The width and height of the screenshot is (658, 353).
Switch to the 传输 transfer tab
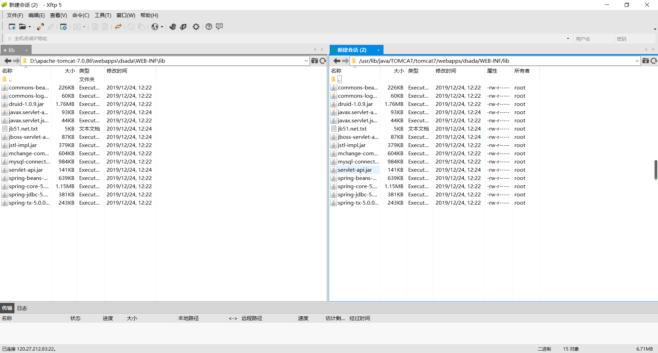[x=7, y=308]
